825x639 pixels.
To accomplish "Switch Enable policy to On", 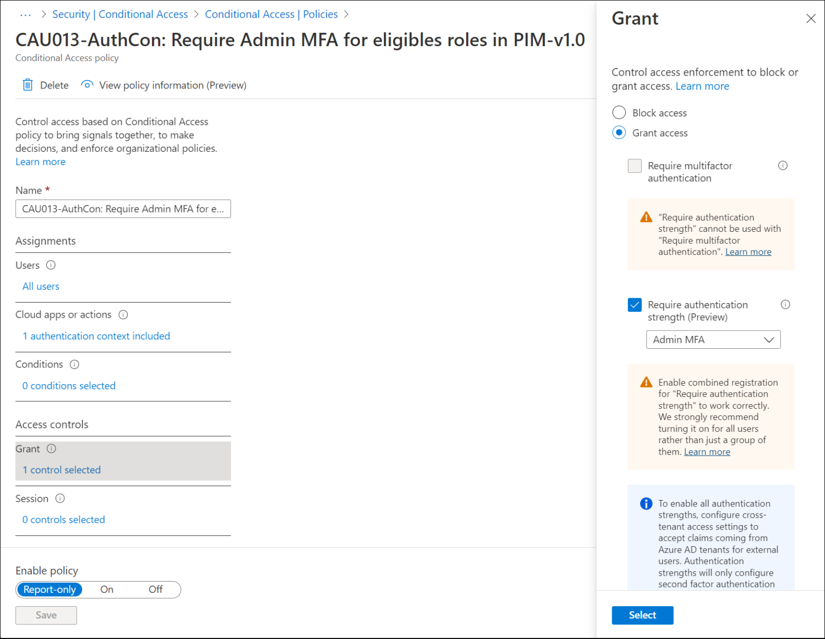I will click(106, 589).
